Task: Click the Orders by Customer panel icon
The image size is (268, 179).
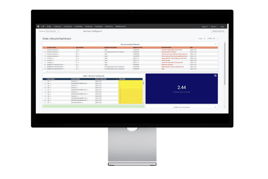Action: (x=215, y=107)
